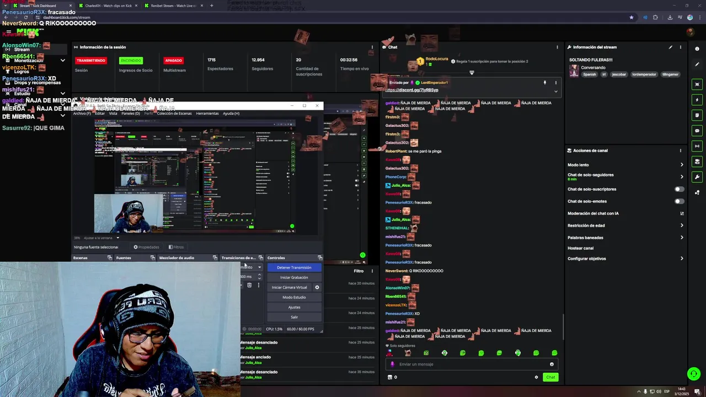The image size is (706, 397).
Task: Expand Restricción de edad options
Action: tap(682, 226)
